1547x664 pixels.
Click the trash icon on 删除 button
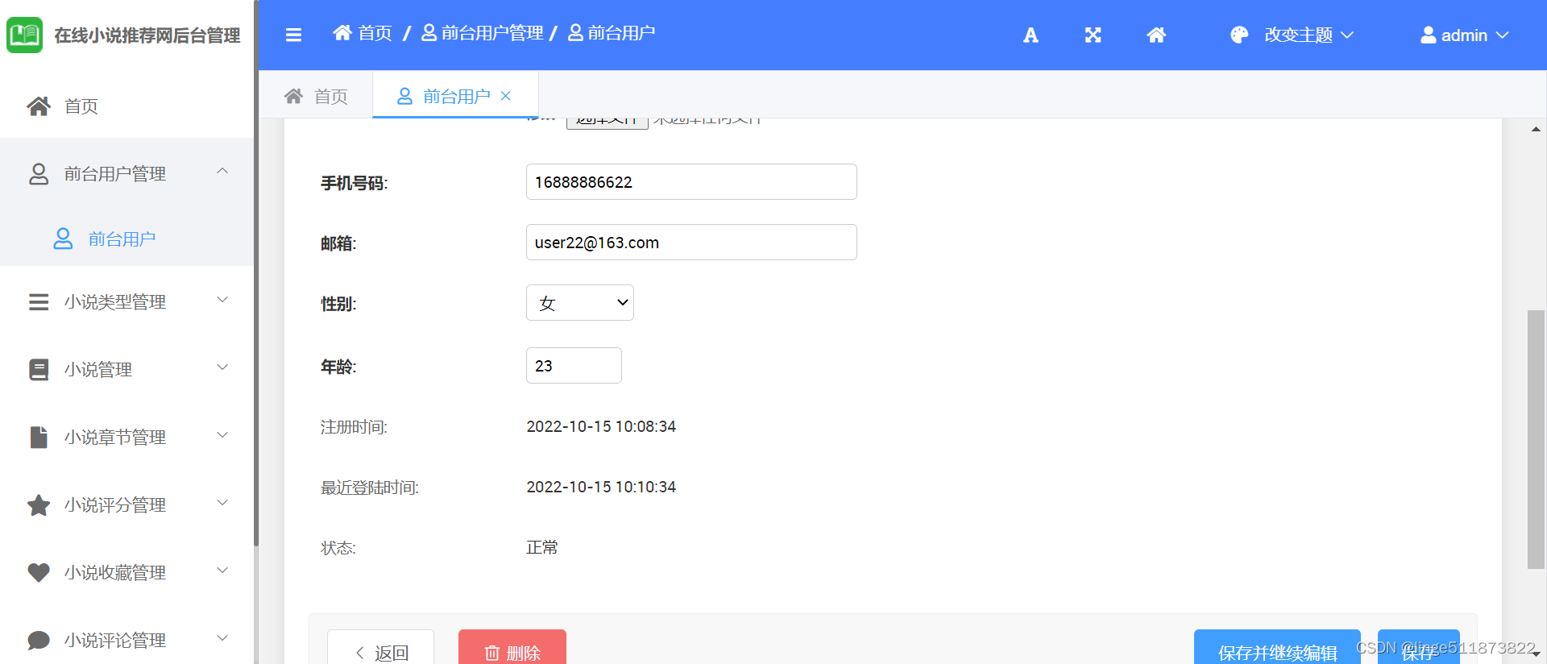(x=492, y=653)
